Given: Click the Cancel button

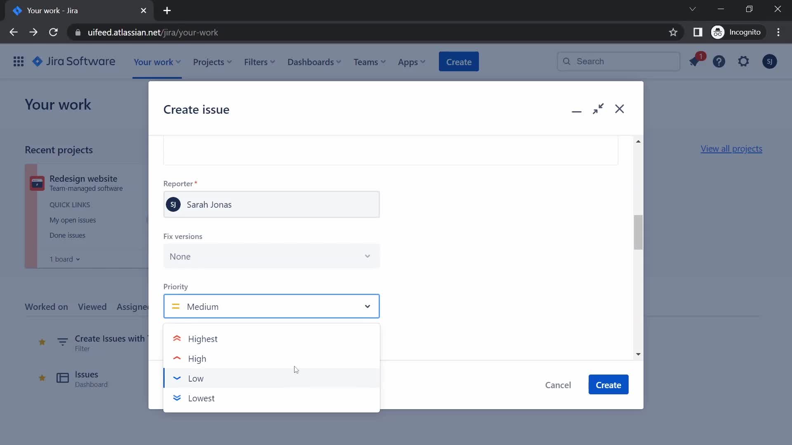Looking at the screenshot, I should click(x=558, y=385).
